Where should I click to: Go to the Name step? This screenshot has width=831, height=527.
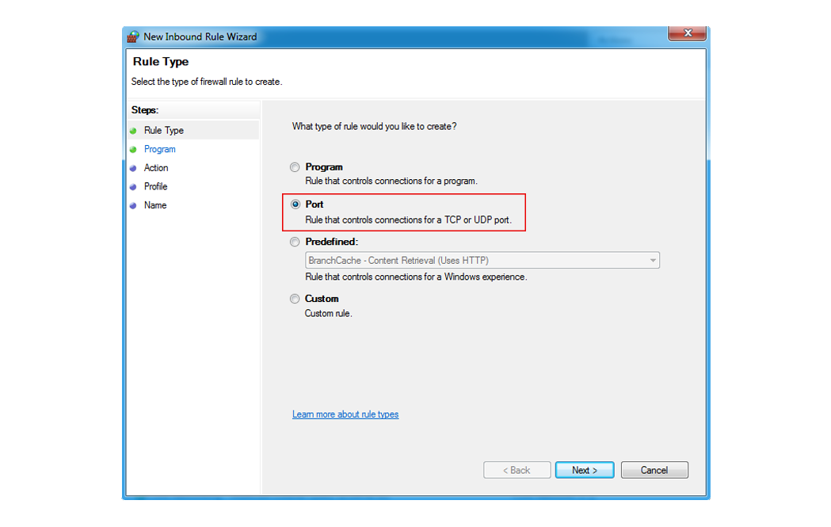click(154, 205)
